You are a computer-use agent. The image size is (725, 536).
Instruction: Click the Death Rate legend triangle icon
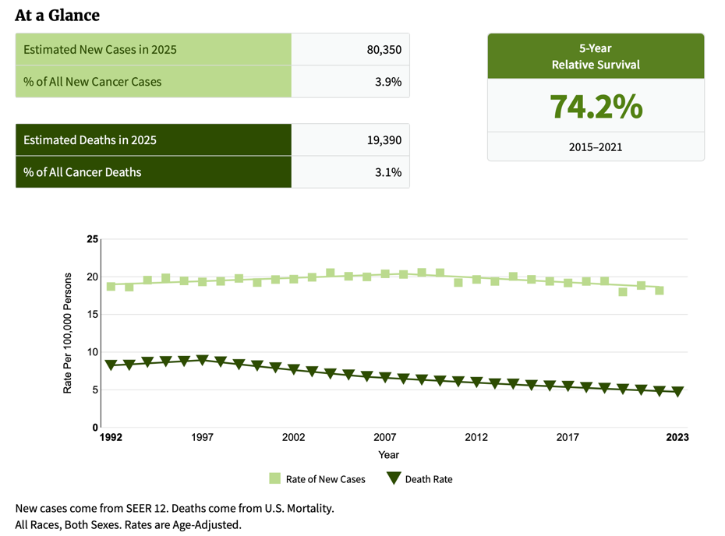tap(394, 478)
